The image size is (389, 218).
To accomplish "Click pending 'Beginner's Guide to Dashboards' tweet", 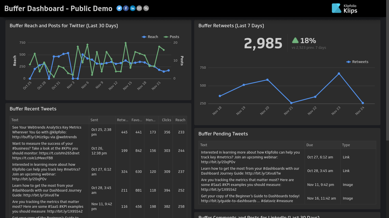I will click(x=250, y=198).
